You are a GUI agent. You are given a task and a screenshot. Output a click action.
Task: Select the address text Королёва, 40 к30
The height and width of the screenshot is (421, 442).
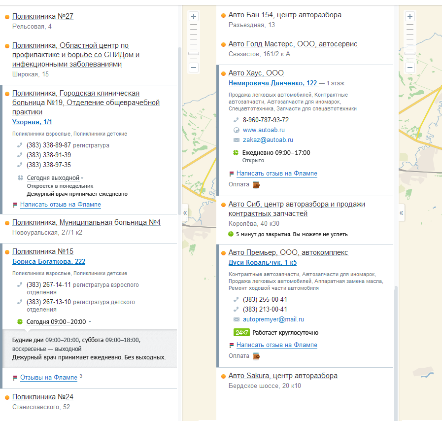pos(254,224)
